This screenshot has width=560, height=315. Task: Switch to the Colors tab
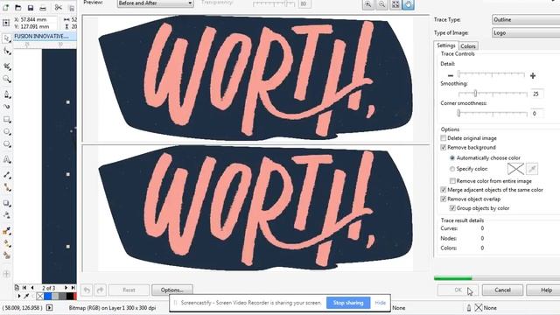(x=468, y=46)
